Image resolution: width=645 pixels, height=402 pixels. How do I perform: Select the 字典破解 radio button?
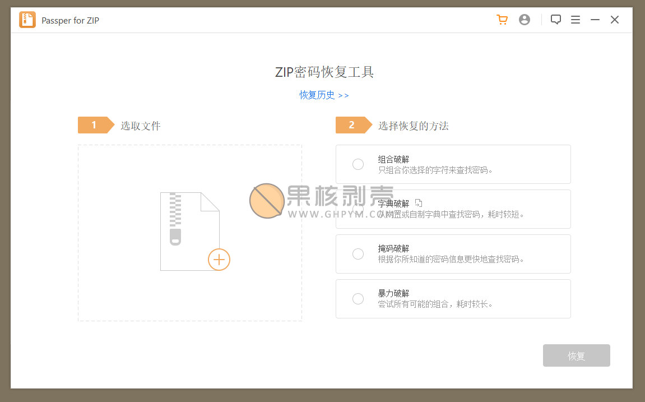point(358,209)
